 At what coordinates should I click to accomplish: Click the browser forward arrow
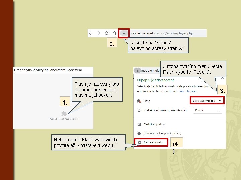coord(99,33)
